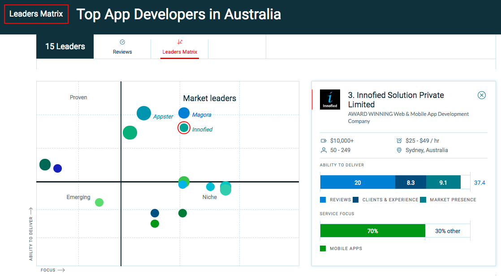Click the Market Presence segment 9.1
501x276 pixels.
(443, 183)
